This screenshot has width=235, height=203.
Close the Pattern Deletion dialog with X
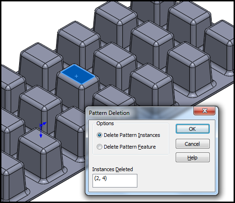tap(204, 111)
